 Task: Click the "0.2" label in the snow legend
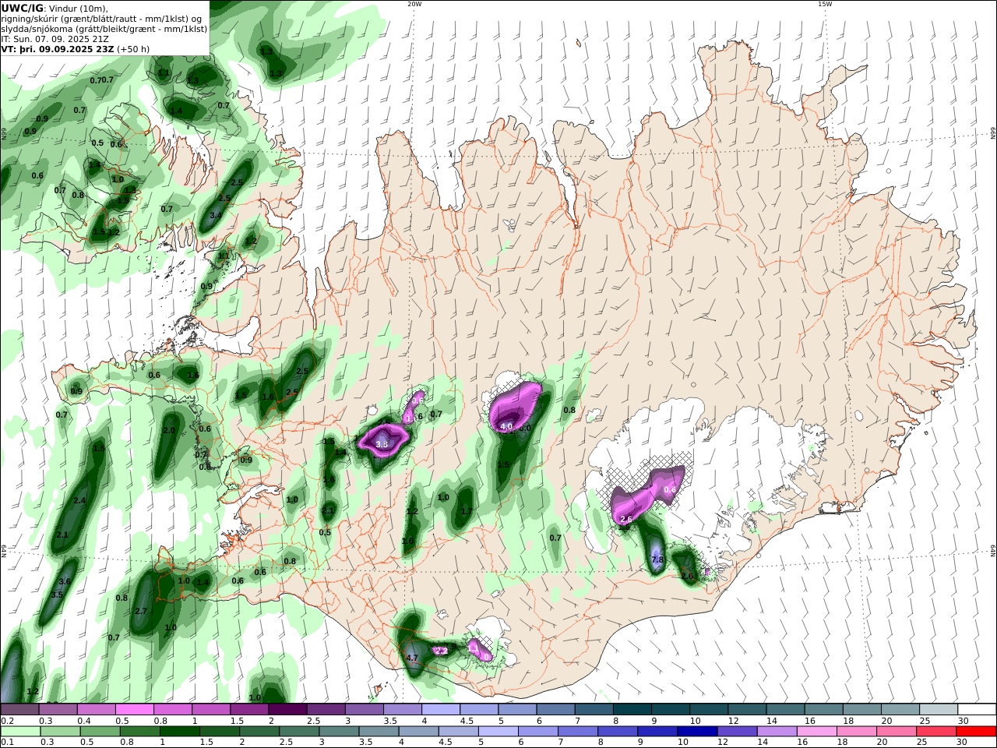(x=7, y=721)
